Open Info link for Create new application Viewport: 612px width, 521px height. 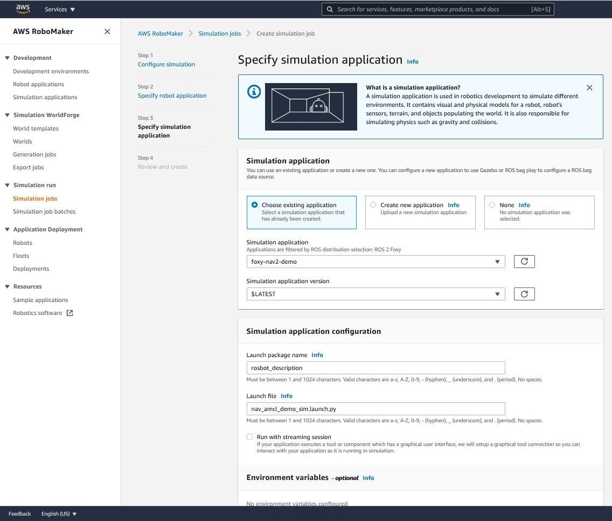click(453, 205)
